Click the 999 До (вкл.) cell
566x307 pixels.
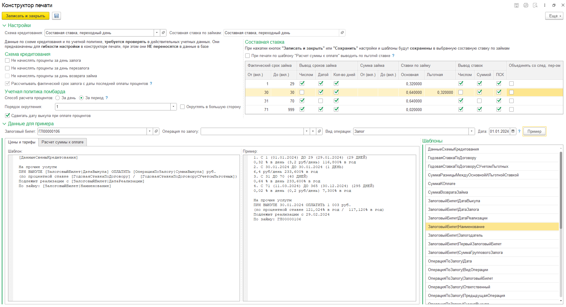pyautogui.click(x=284, y=110)
